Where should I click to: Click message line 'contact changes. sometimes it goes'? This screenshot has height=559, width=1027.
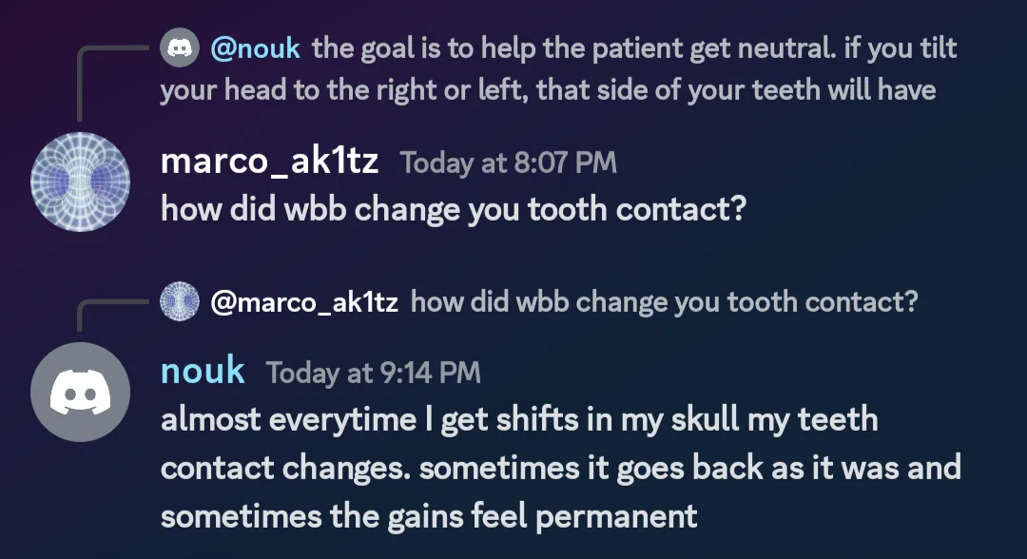tap(561, 468)
